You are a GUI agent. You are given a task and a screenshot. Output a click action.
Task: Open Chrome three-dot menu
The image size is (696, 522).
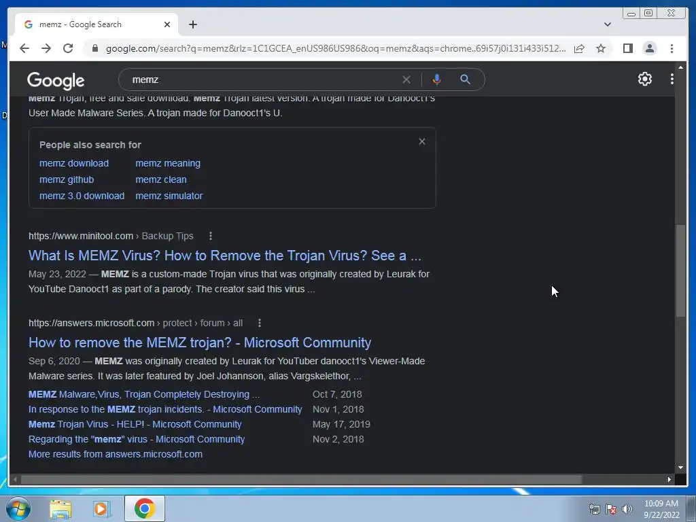click(672, 48)
